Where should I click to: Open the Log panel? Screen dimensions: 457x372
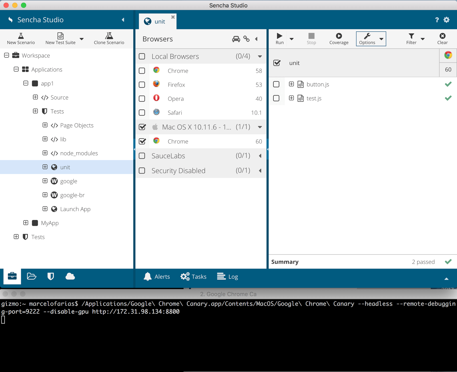227,277
